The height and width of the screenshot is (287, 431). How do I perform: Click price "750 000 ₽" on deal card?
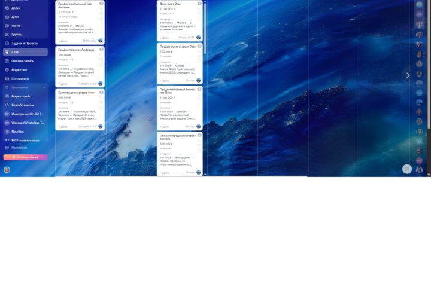[x=166, y=52]
